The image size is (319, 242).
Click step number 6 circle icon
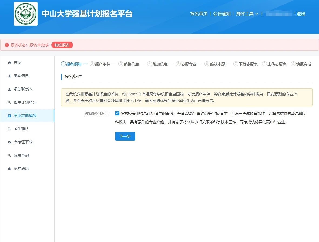[x=207, y=64]
